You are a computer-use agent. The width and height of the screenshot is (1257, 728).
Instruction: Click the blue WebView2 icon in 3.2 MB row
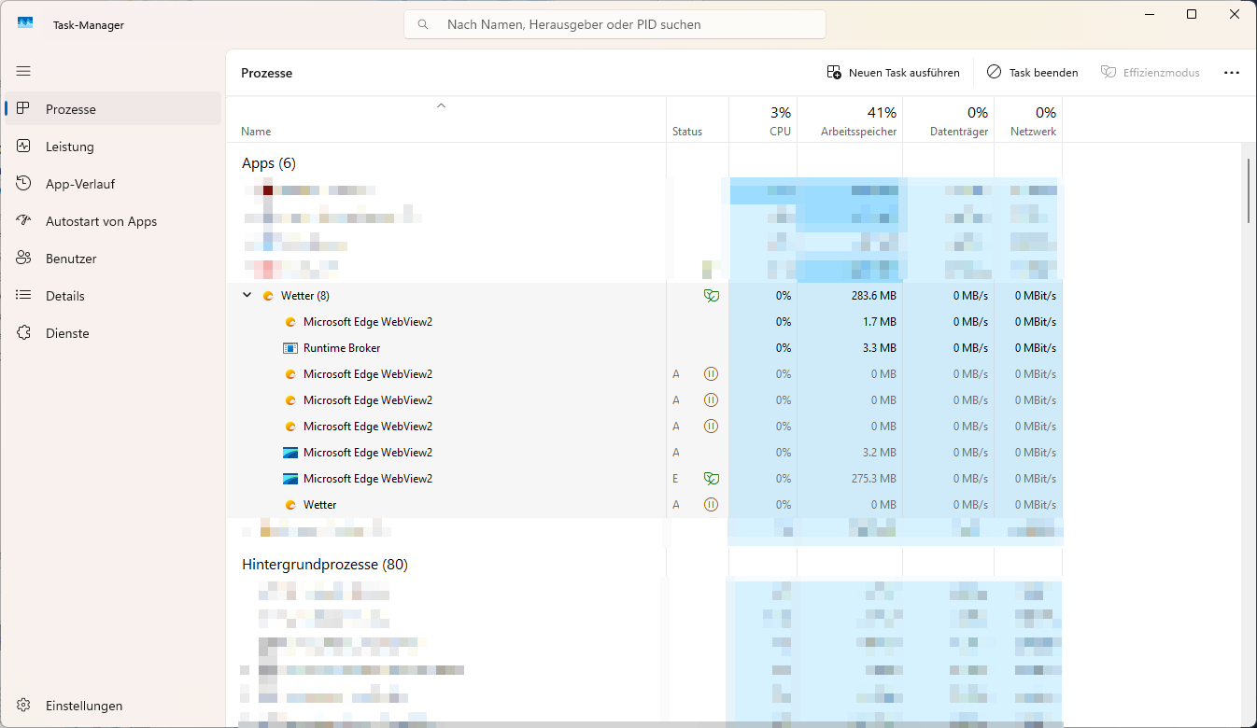click(290, 452)
